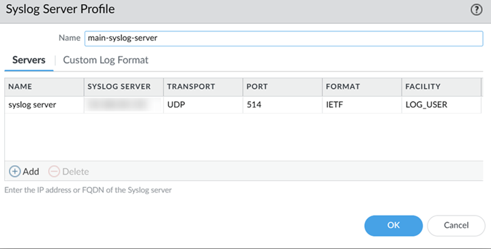491x249 pixels.
Task: Switch to the Servers tab
Action: point(29,60)
